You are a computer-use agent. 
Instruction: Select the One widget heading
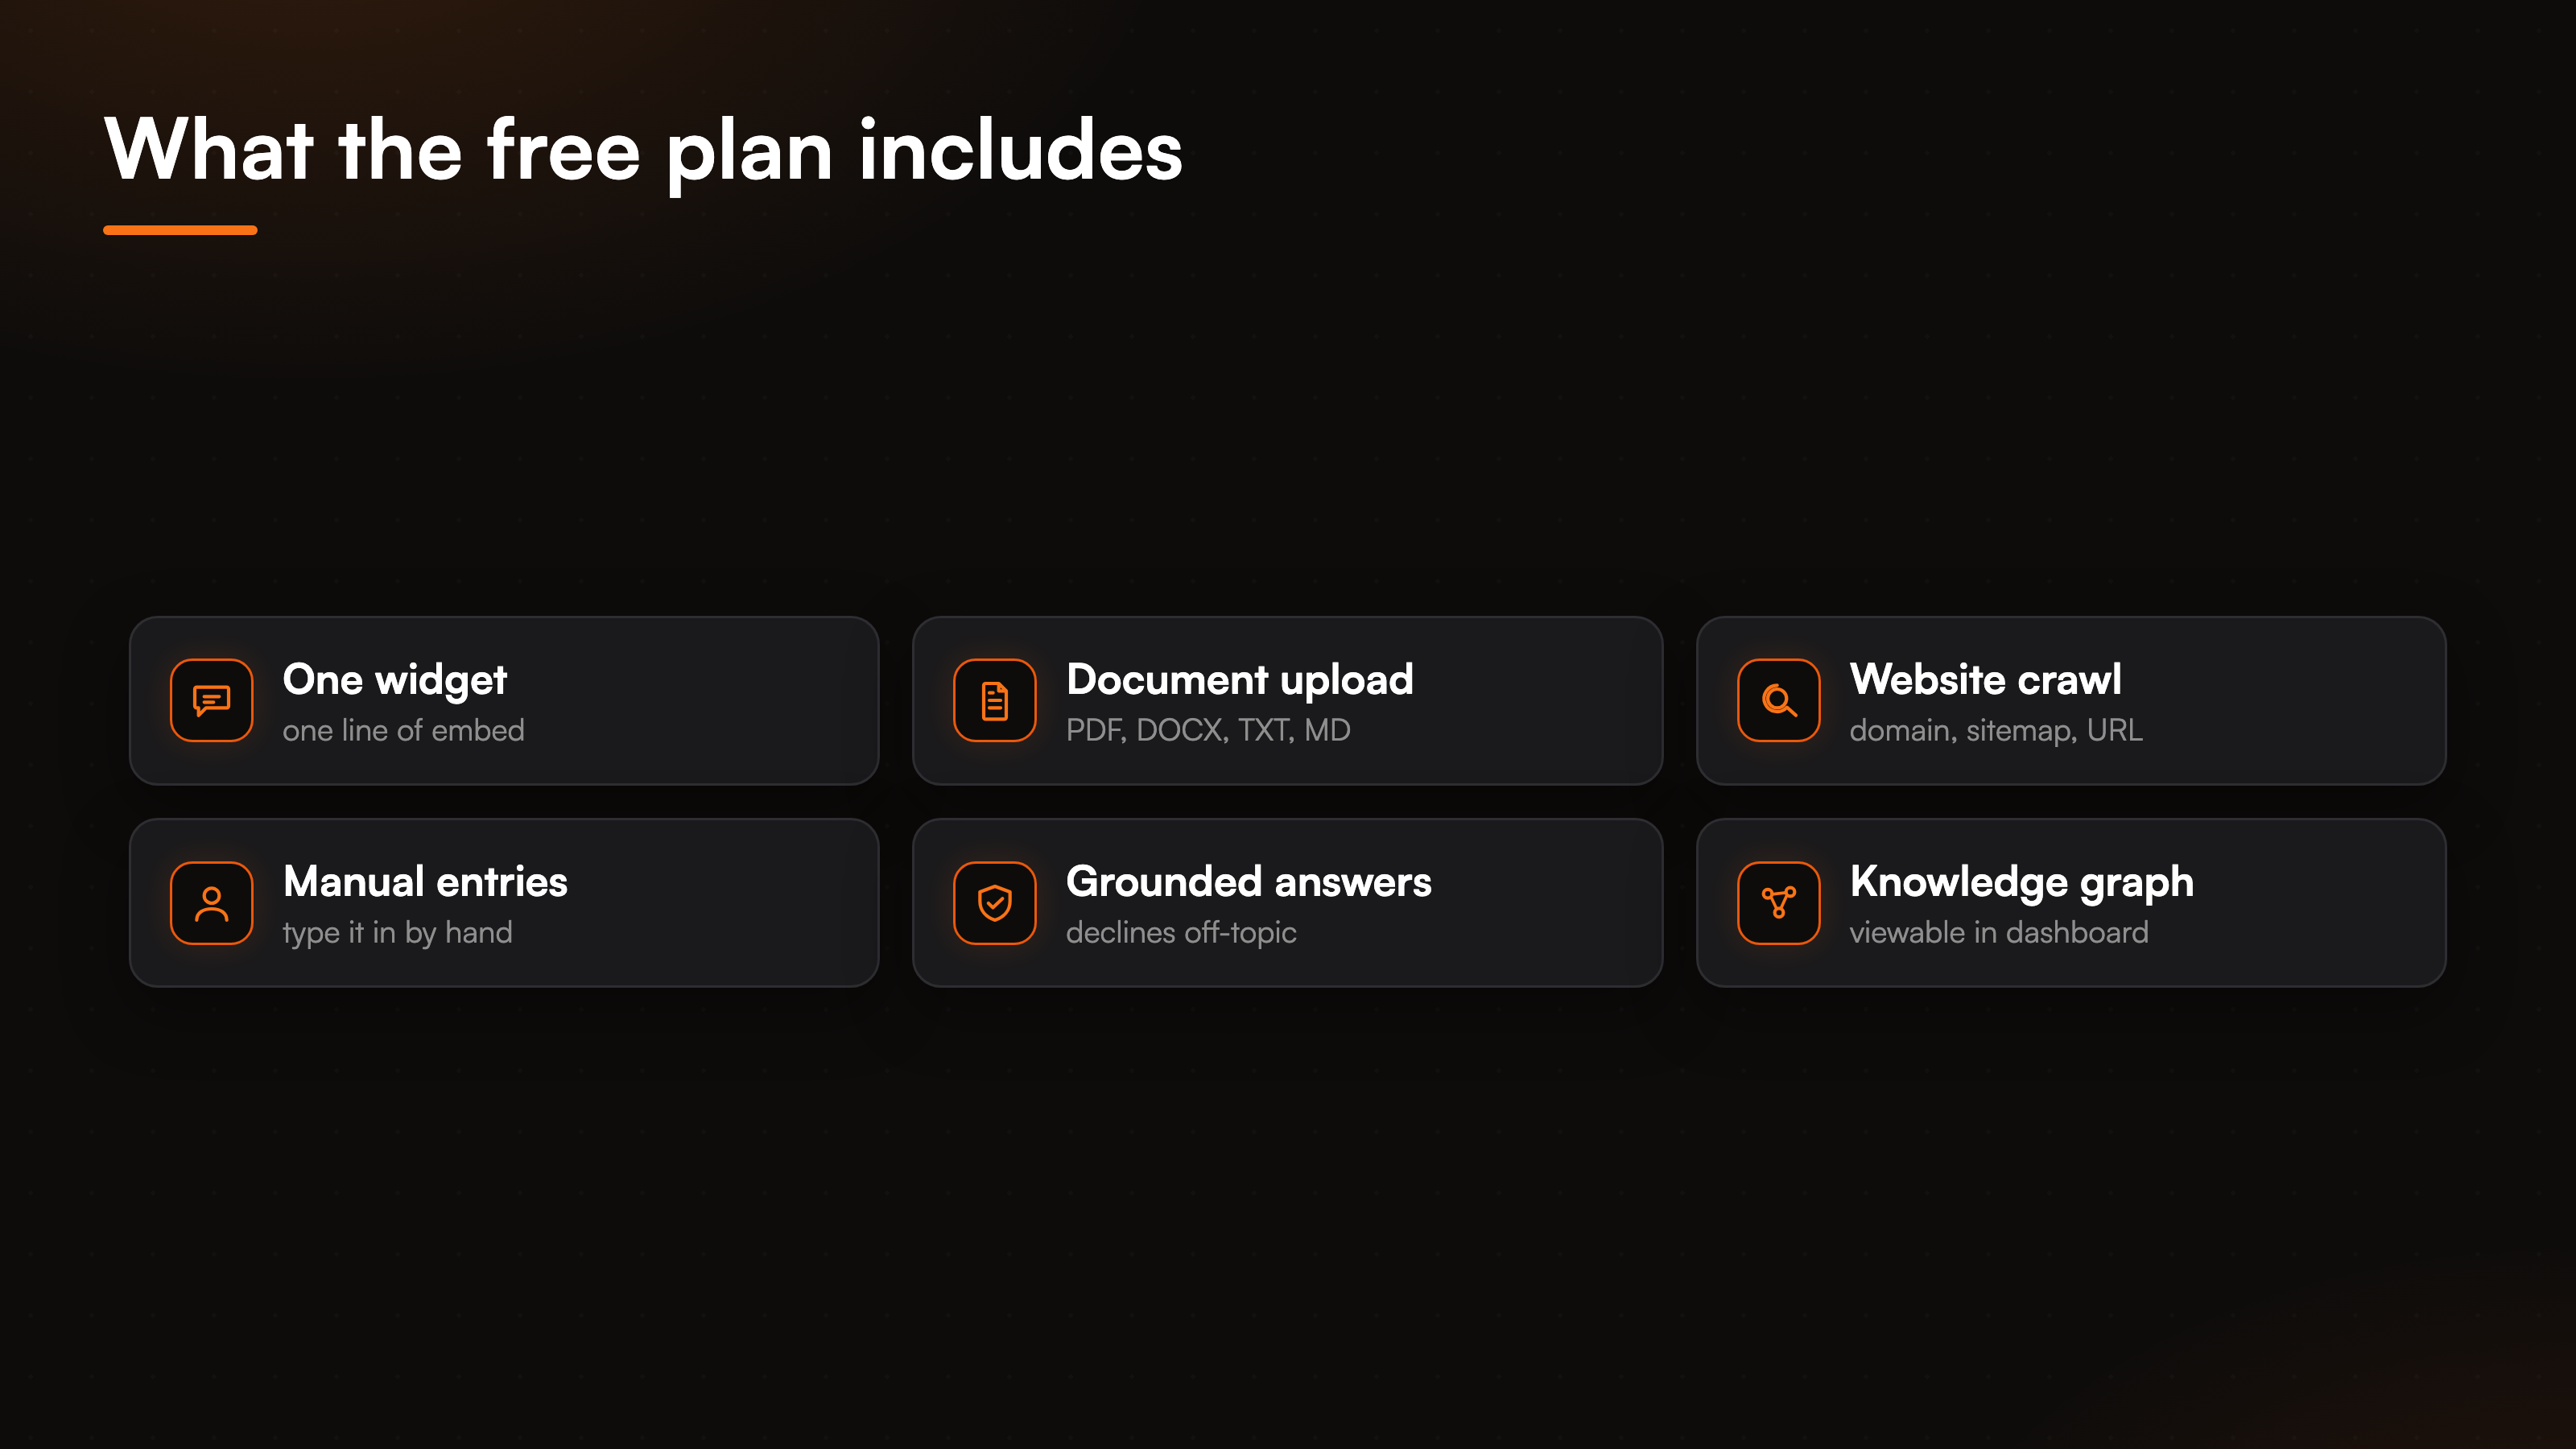pyautogui.click(x=395, y=680)
